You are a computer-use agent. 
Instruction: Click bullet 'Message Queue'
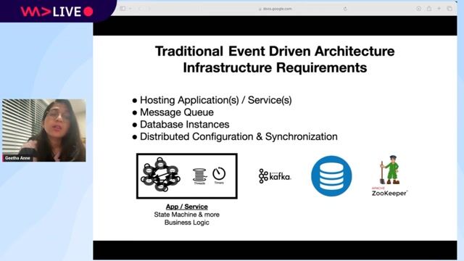(173, 112)
